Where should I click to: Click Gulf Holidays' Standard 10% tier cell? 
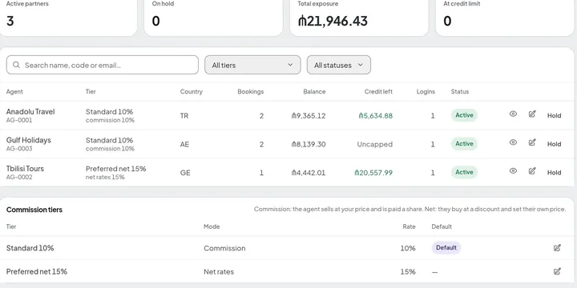coord(110,144)
